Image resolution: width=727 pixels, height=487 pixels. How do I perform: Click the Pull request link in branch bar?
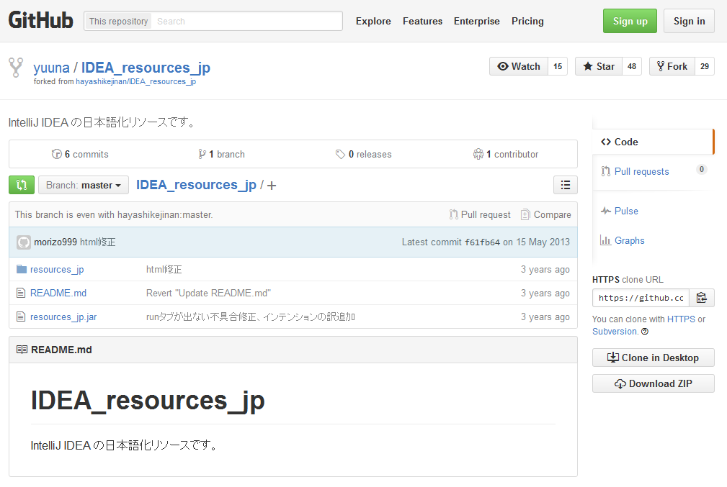click(480, 215)
